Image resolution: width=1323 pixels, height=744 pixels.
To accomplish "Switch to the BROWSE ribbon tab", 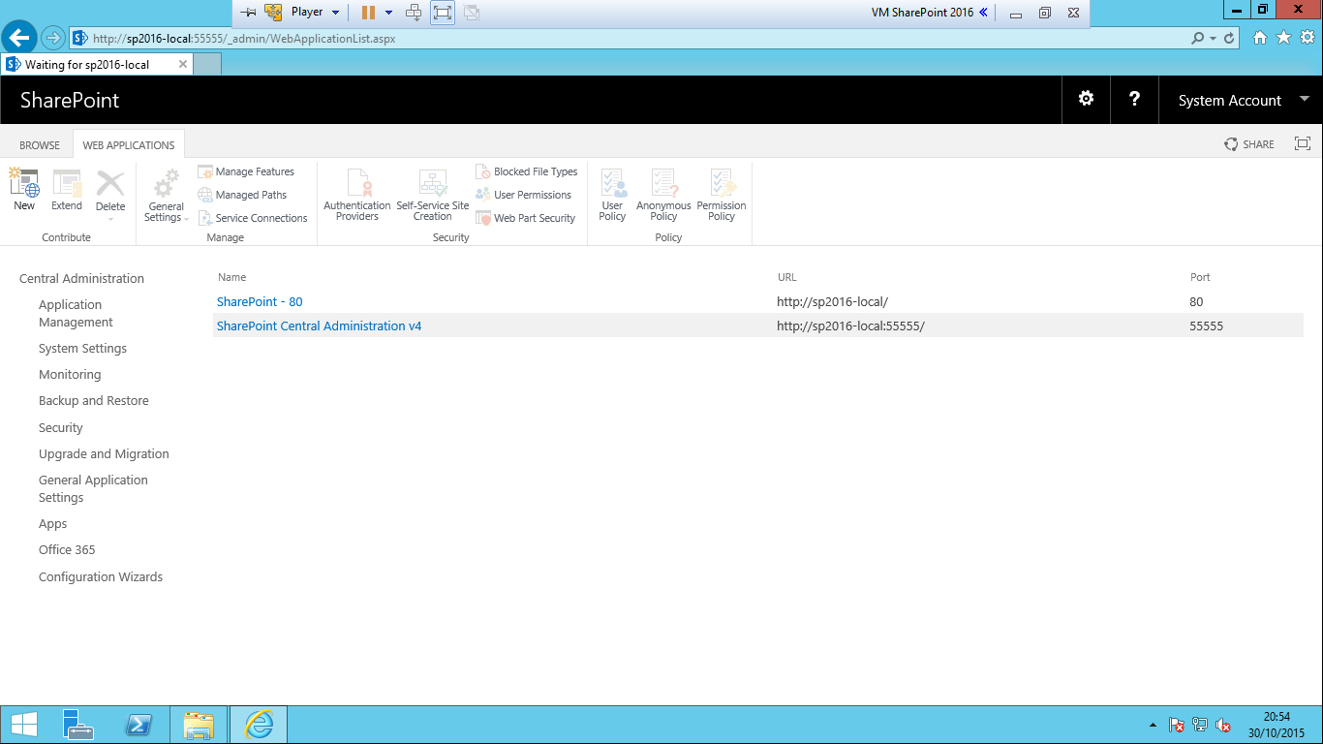I will 40,144.
